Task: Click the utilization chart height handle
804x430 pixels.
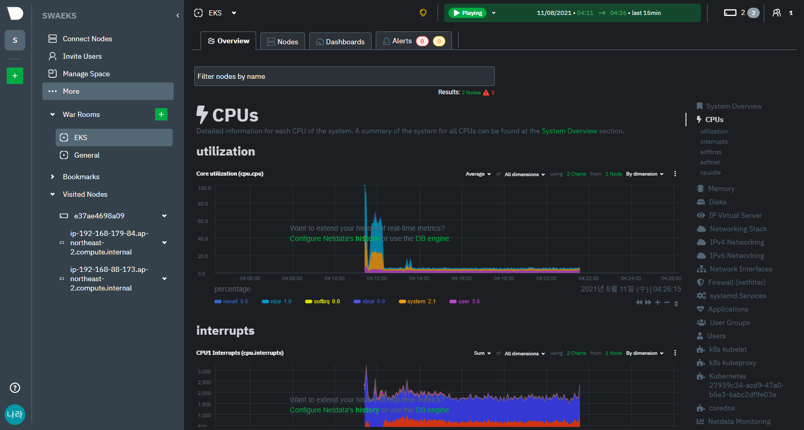Action: (x=676, y=303)
